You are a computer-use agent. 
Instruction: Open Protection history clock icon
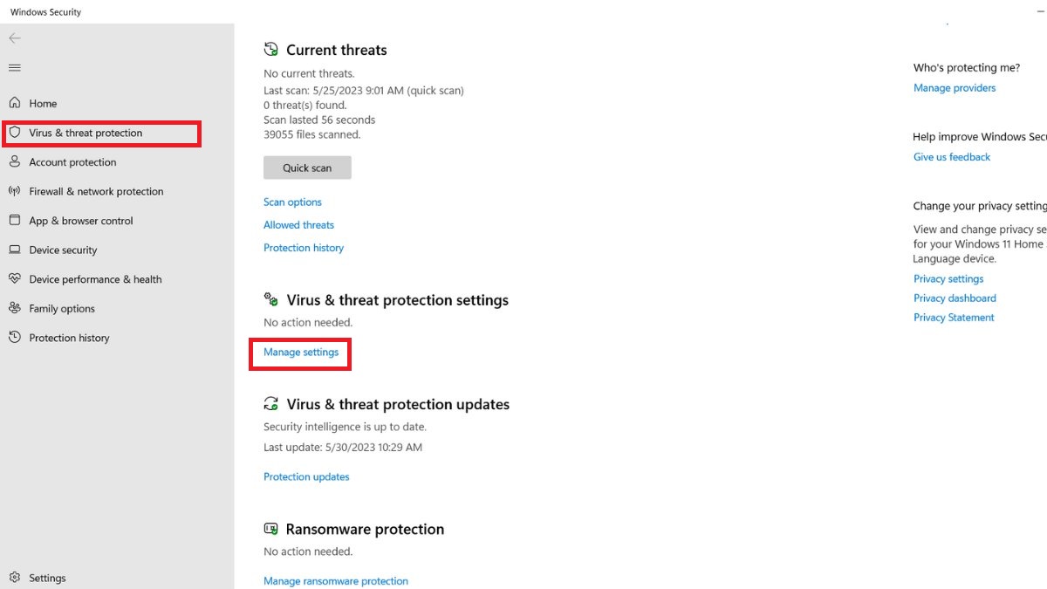click(14, 338)
